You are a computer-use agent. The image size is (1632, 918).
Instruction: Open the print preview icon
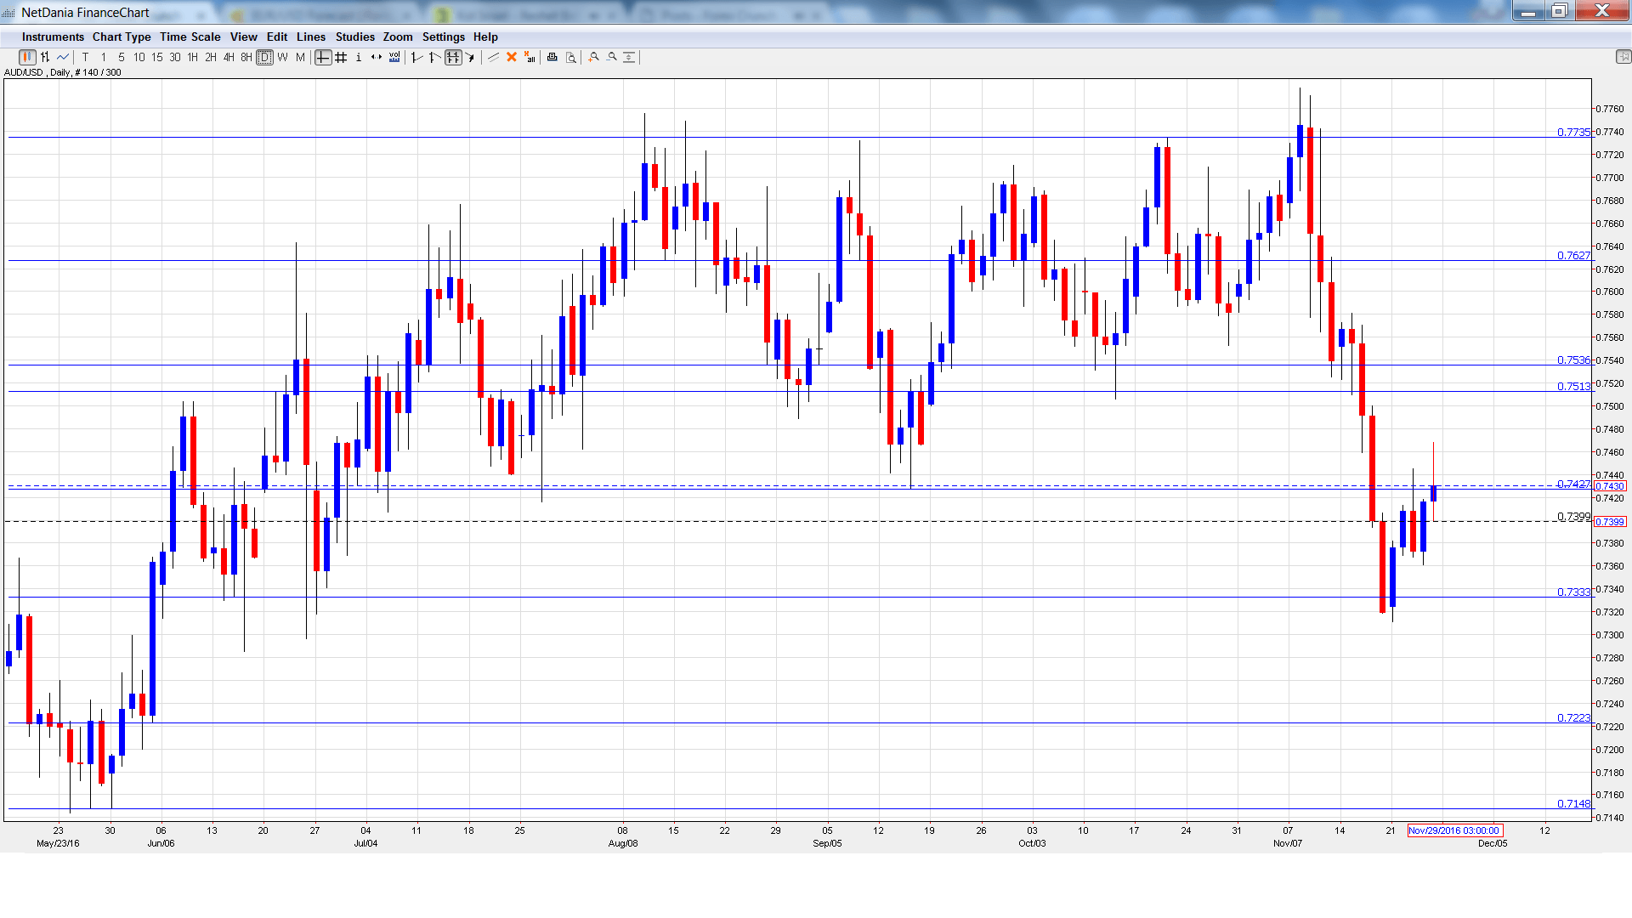[x=569, y=57]
